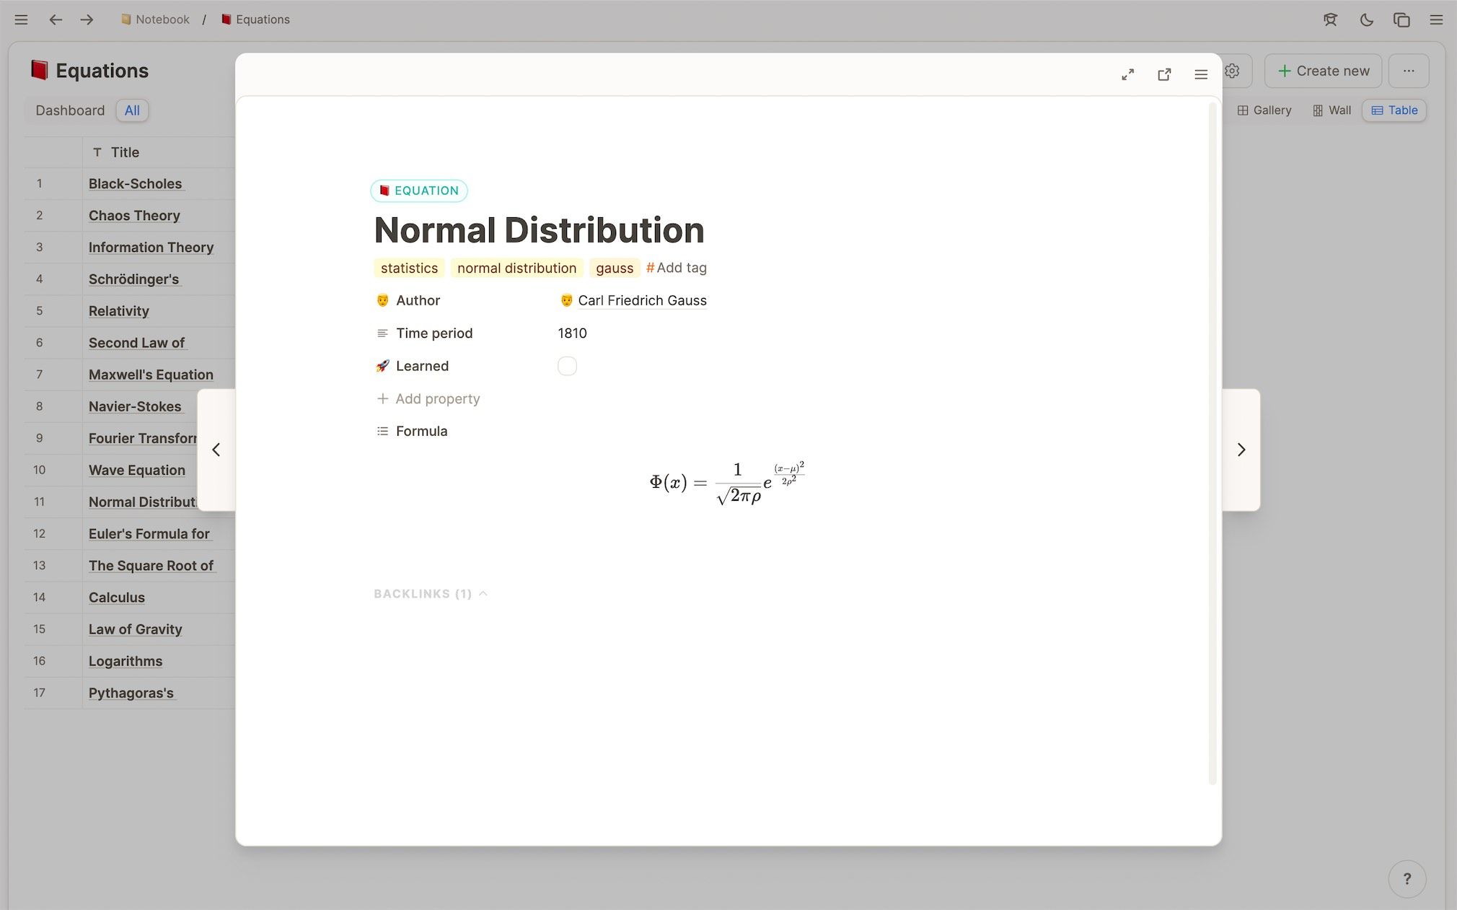Enable the All filter pill
The image size is (1457, 910).
[132, 110]
